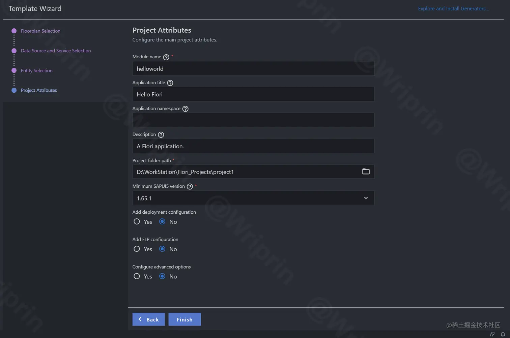Screen dimensions: 510x338
Task: Open the Data Source and Service Selection step
Action: coord(56,51)
